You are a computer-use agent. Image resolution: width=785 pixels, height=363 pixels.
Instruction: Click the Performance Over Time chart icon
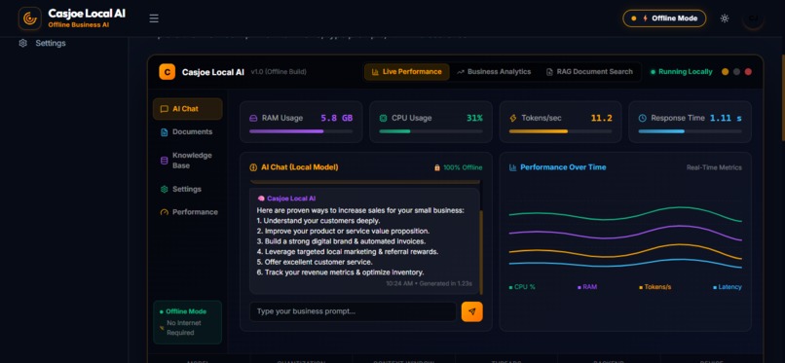(512, 167)
